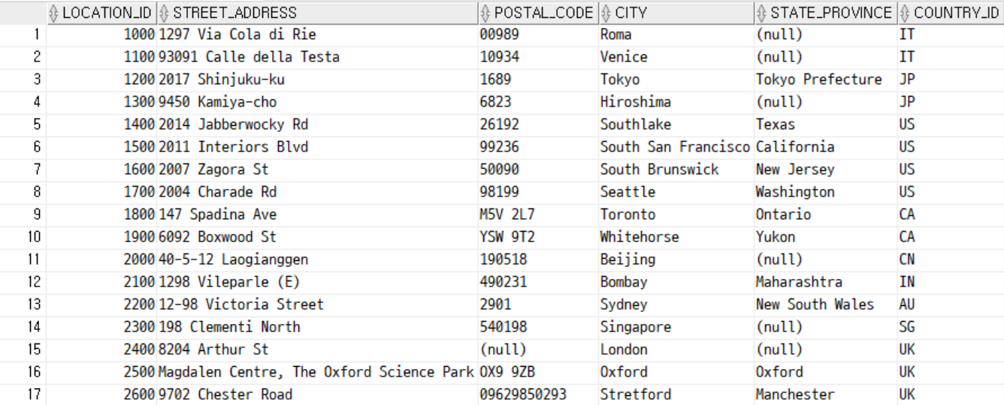Image resolution: width=1004 pixels, height=405 pixels.
Task: Select cell '40-5-12 Laogianggen'
Action: [x=317, y=259]
